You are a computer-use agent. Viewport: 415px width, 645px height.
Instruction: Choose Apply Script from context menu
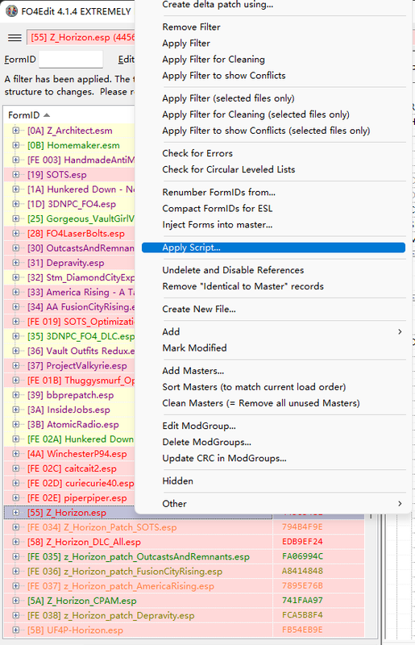click(x=273, y=248)
